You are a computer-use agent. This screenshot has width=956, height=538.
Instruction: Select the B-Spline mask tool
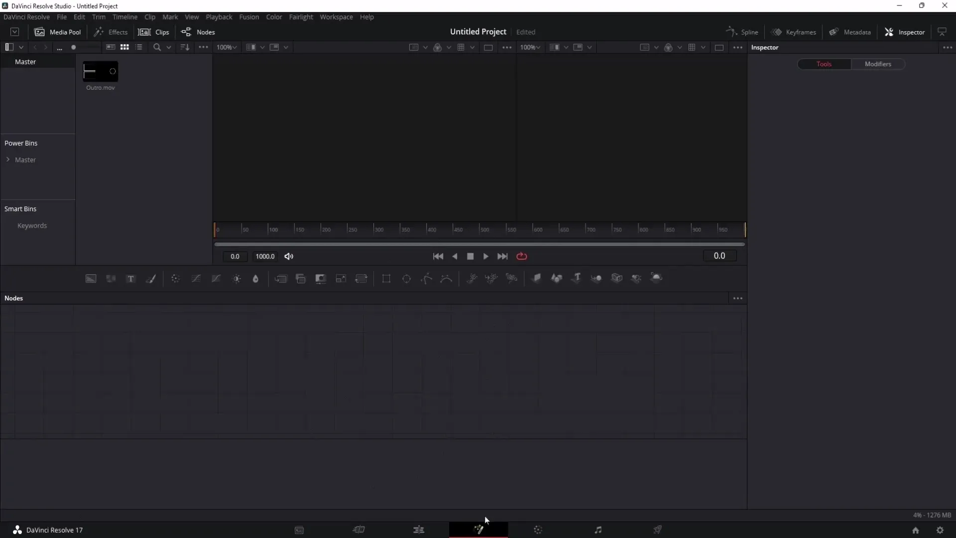[x=447, y=278]
